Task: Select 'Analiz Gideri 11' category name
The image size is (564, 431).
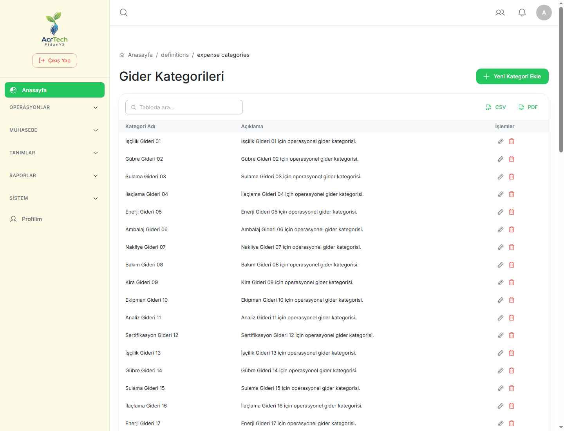Action: [x=143, y=318]
